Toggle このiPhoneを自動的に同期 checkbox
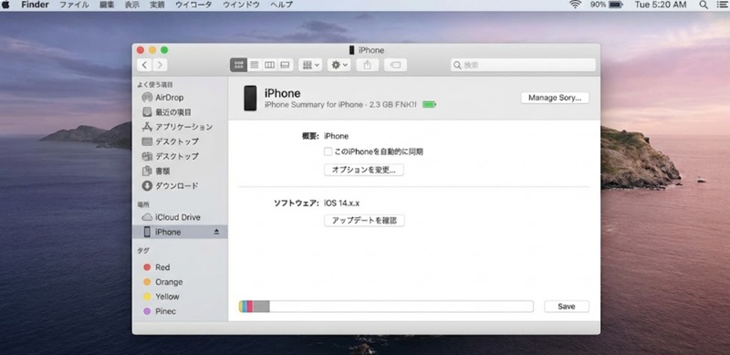This screenshot has height=355, width=730. click(328, 151)
